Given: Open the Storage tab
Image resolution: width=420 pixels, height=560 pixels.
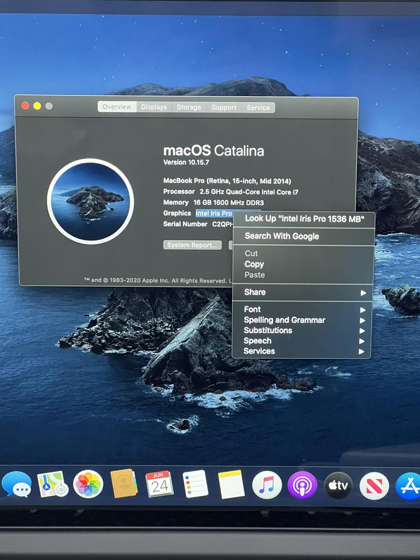Looking at the screenshot, I should coord(189,107).
